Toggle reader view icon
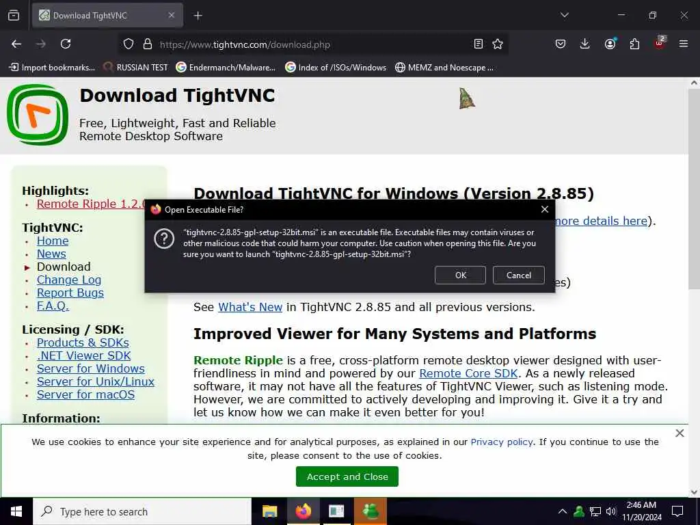 (478, 44)
